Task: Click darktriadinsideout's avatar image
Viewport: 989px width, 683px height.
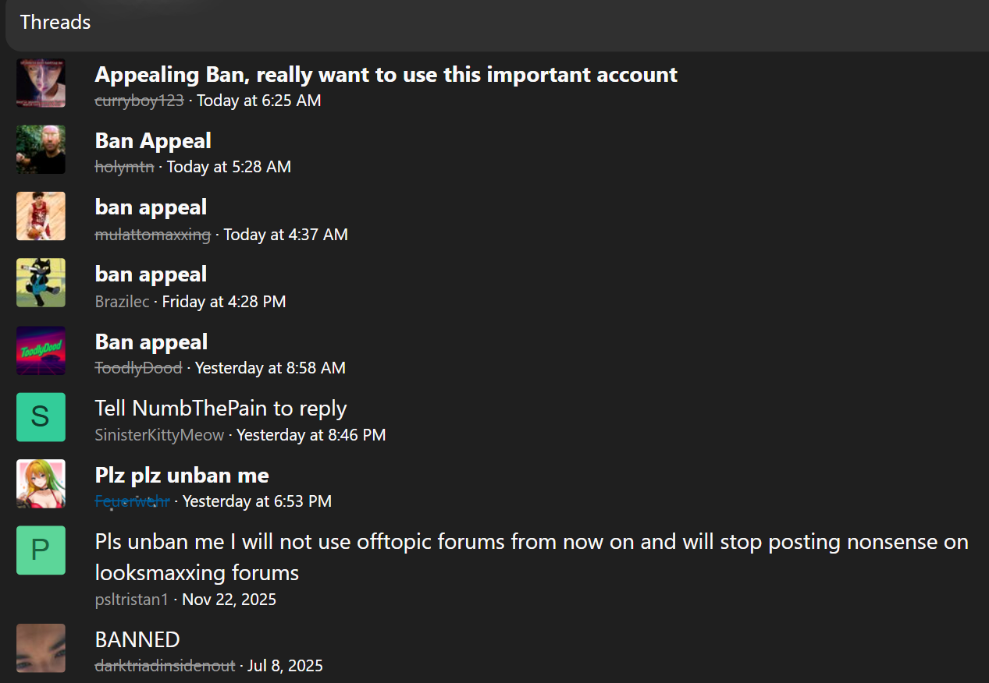Action: [x=41, y=648]
